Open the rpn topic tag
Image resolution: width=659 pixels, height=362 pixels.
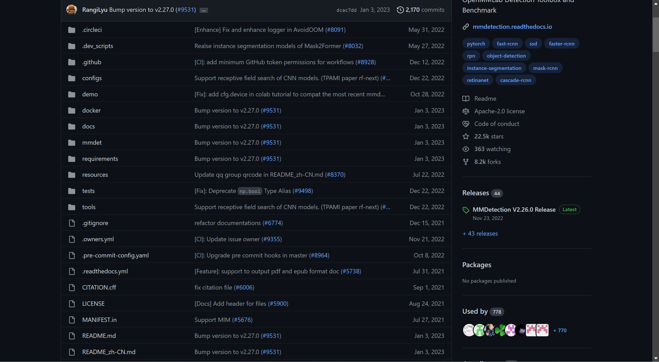tap(471, 56)
